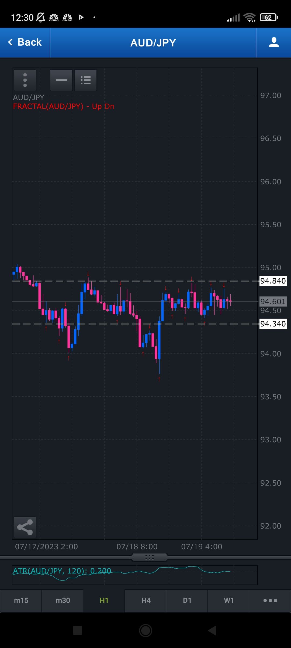The height and width of the screenshot is (648, 291).
Task: Expand more timeframes with the ellipsis
Action: 270,600
